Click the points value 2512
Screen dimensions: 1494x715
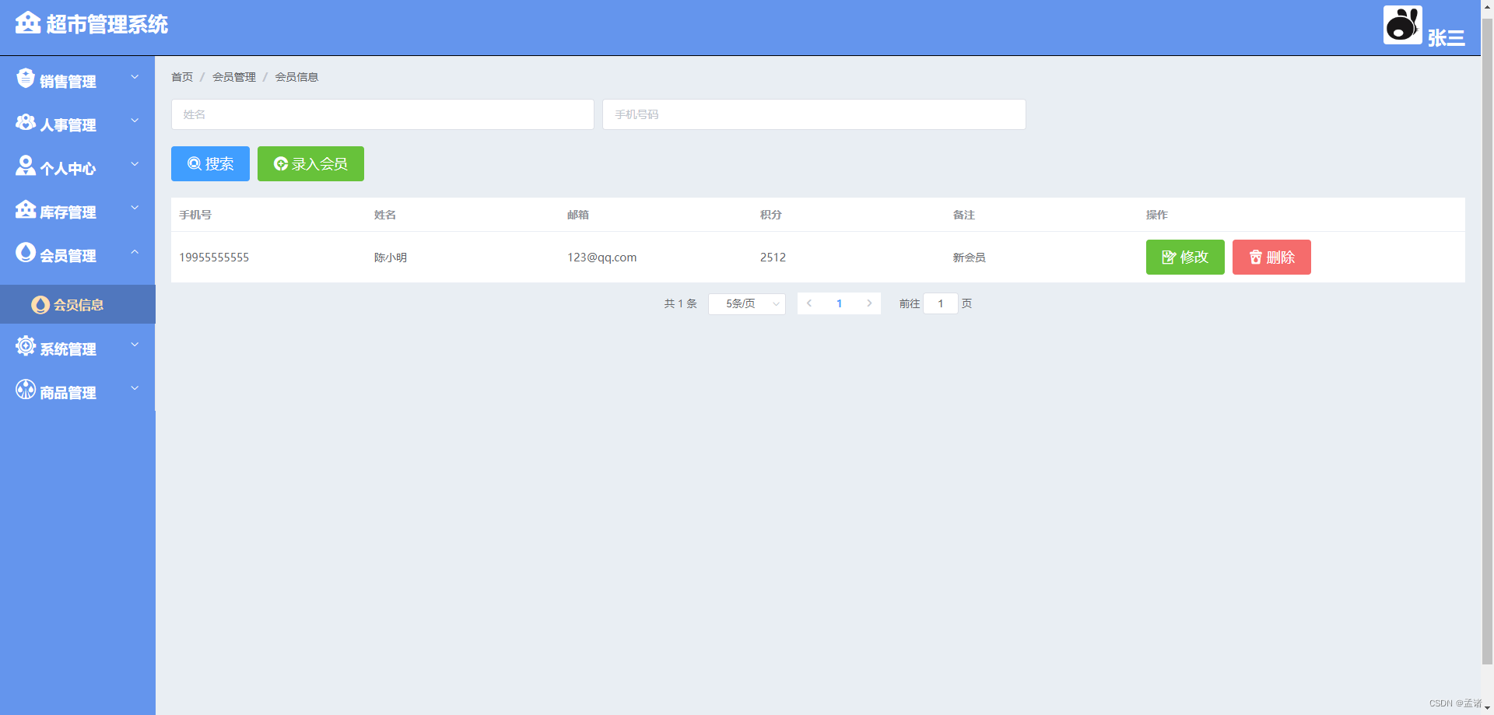773,258
